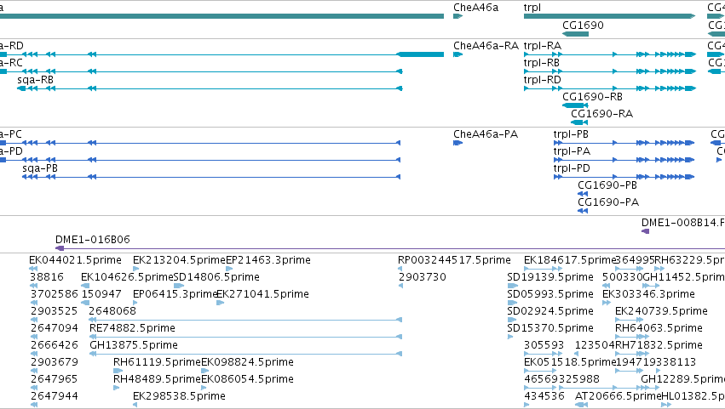
Task: Select EST RH48489.5prime
Action: point(158,379)
